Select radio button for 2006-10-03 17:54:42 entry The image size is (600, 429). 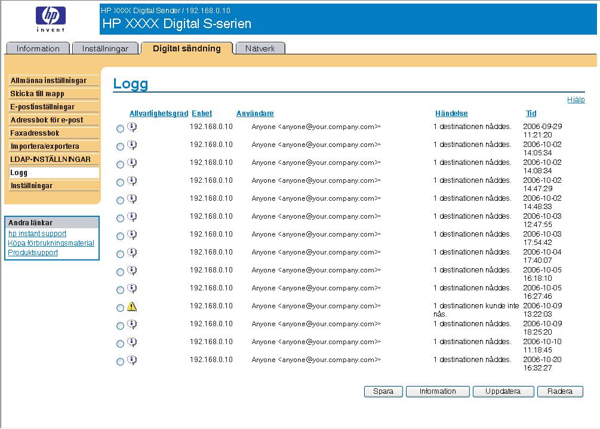click(120, 237)
